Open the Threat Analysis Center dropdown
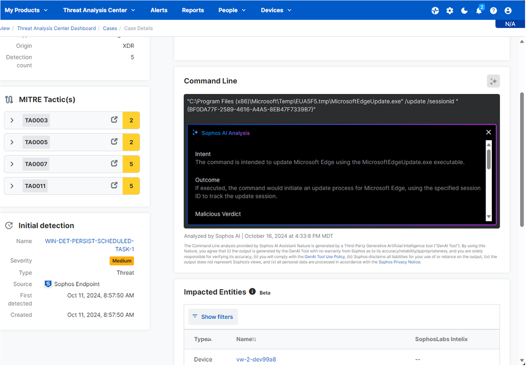The height and width of the screenshot is (367, 527). tap(99, 10)
